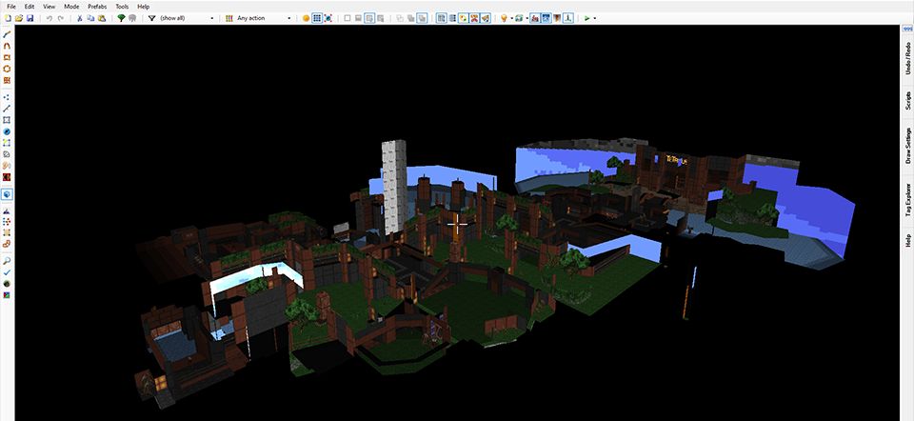
Task: Toggle the orange sphere full brightness button
Action: [x=306, y=18]
